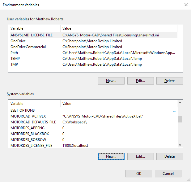Select MOTORDES_APPENG system variable
Viewport: 191px width, 182px height.
tap(94, 128)
